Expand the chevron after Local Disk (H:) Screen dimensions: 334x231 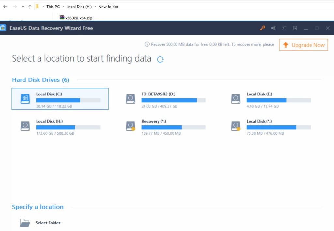pyautogui.click(x=95, y=7)
